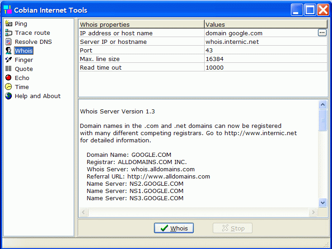Click the Resolve DNS icon
Image resolution: width=332 pixels, height=249 pixels.
tap(9, 42)
